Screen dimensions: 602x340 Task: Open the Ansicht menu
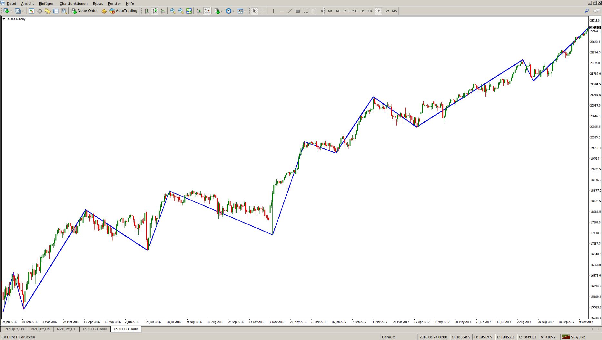pos(27,4)
